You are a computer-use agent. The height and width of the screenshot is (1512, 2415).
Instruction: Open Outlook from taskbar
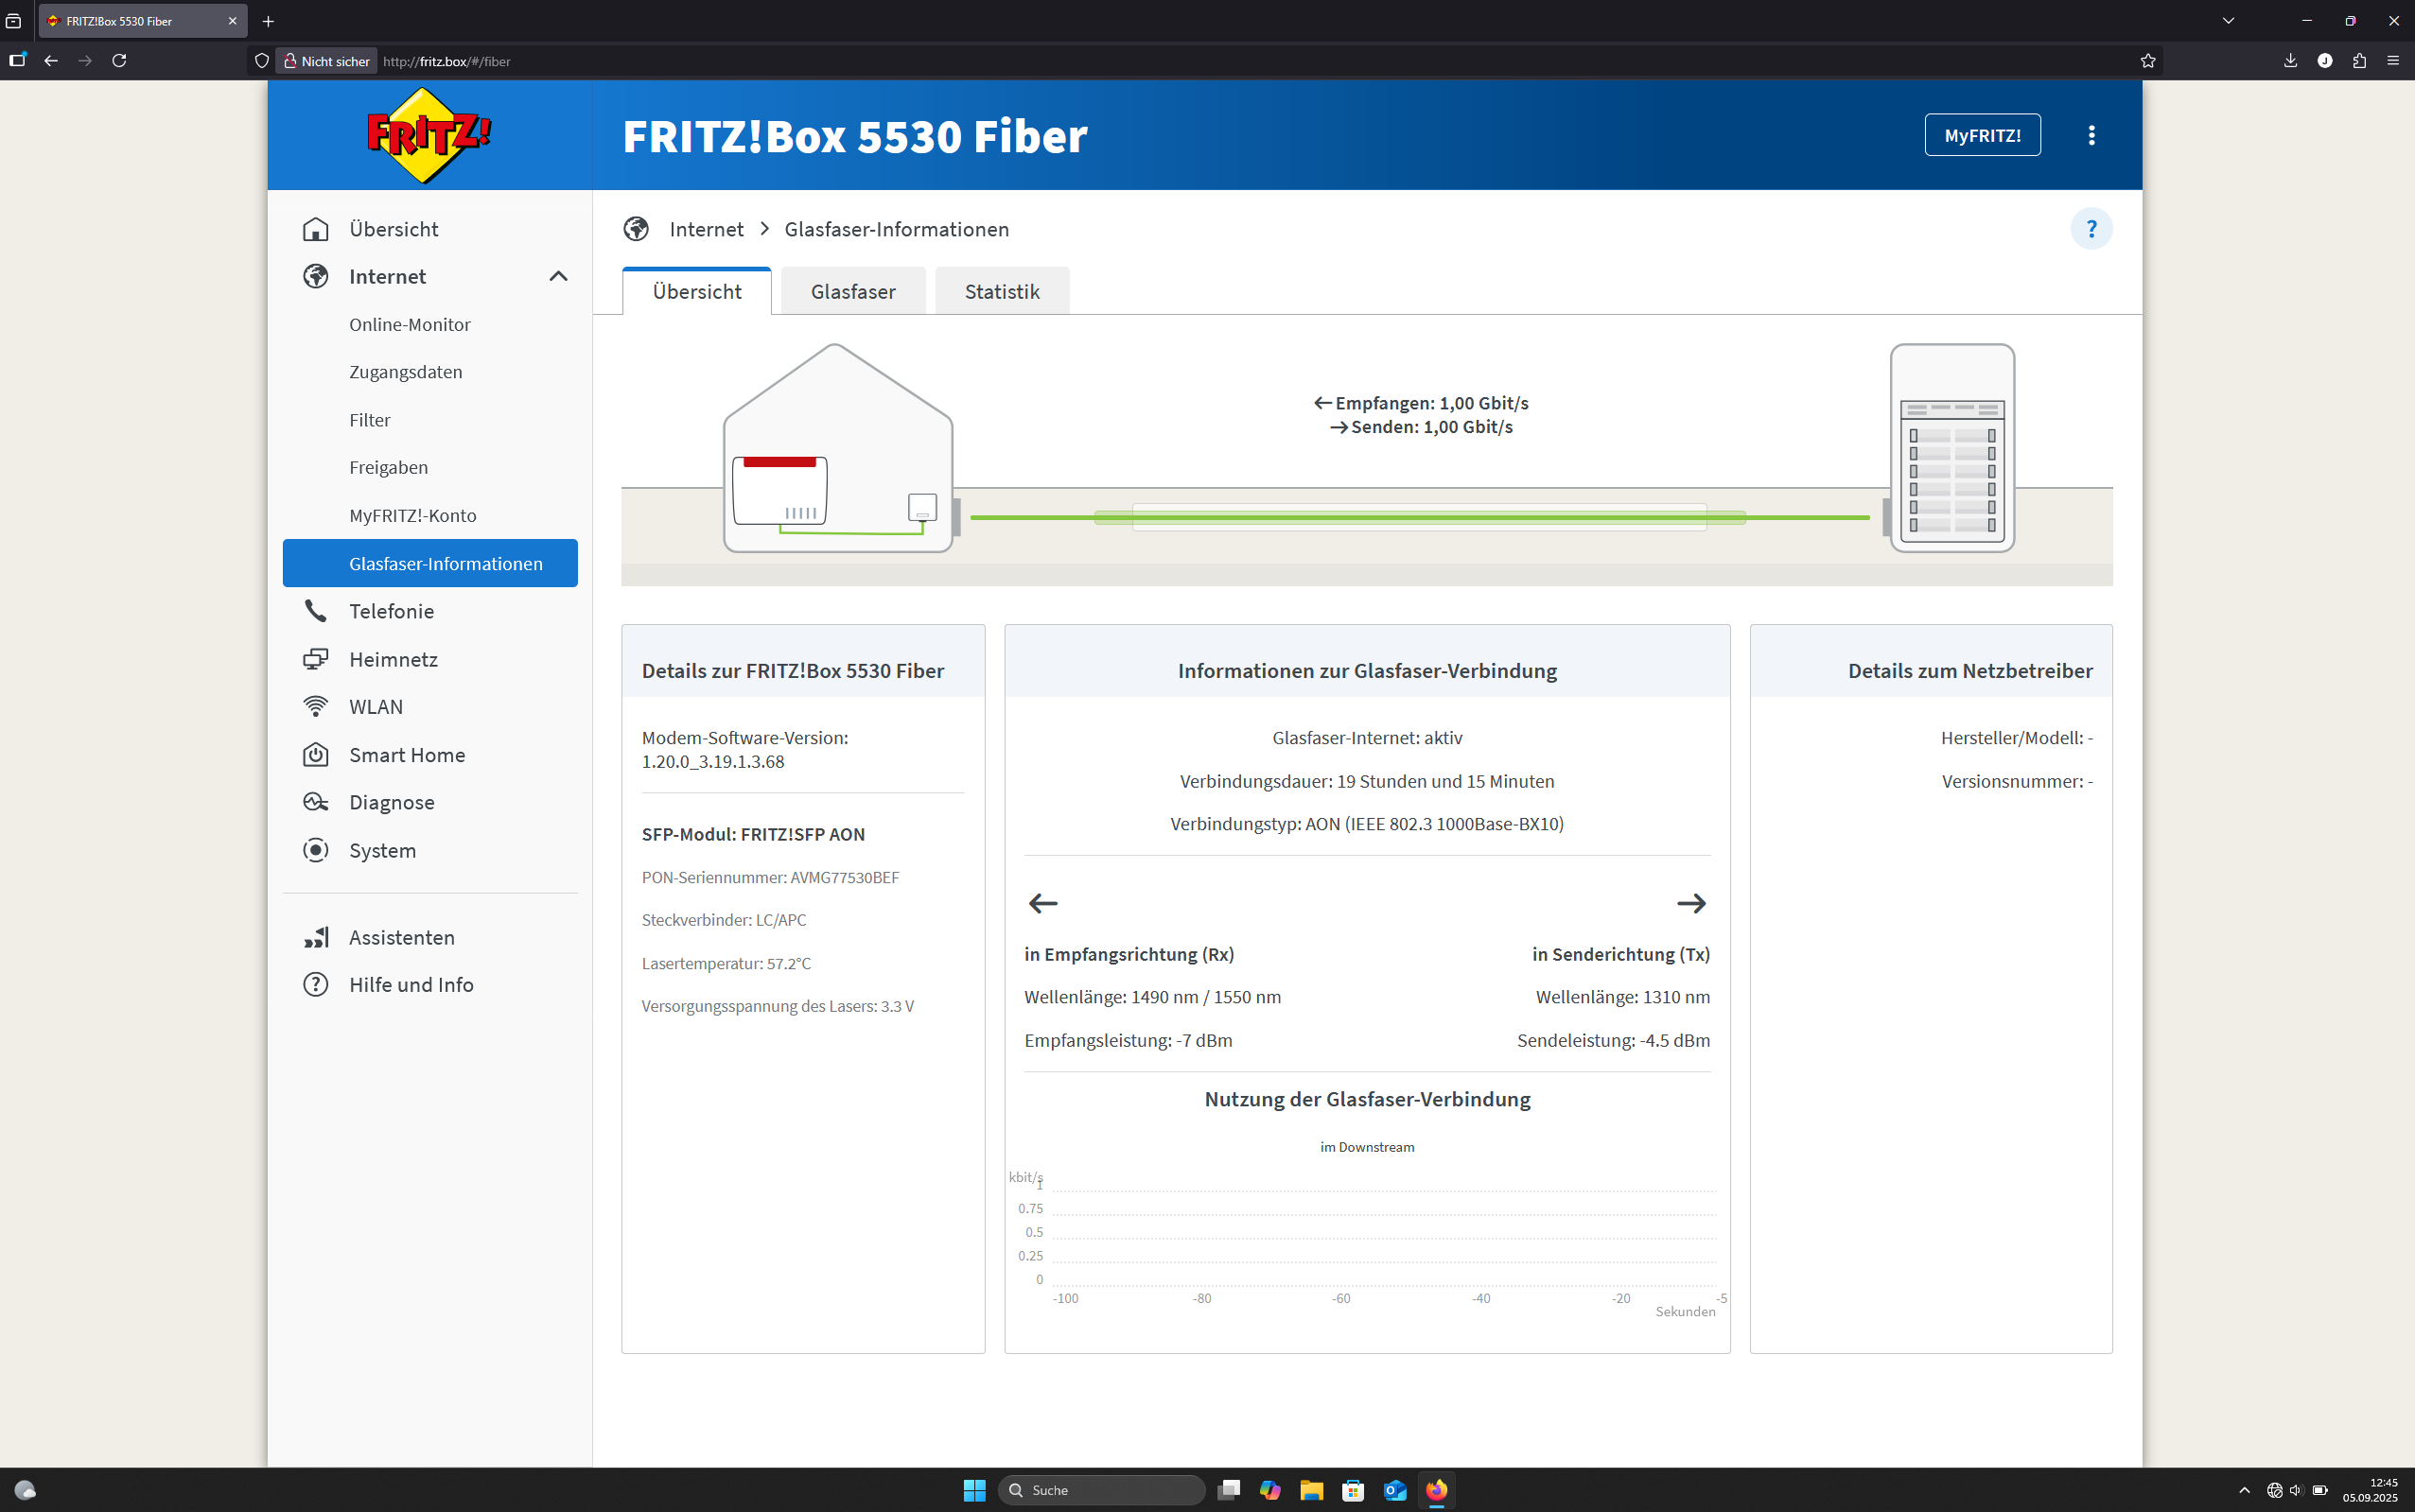(1394, 1490)
